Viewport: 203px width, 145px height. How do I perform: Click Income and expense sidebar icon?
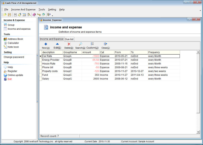pos(5,29)
